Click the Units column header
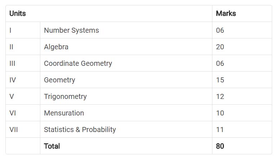This screenshot has height=159, width=279. coord(18,14)
